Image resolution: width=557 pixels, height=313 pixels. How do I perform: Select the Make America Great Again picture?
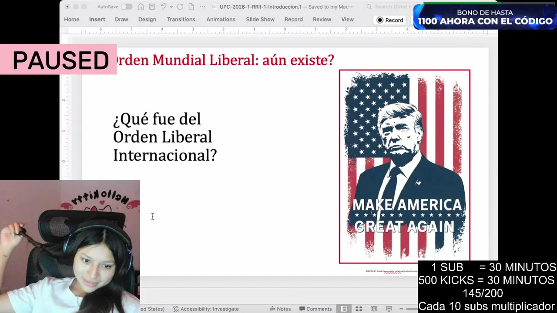pyautogui.click(x=405, y=166)
